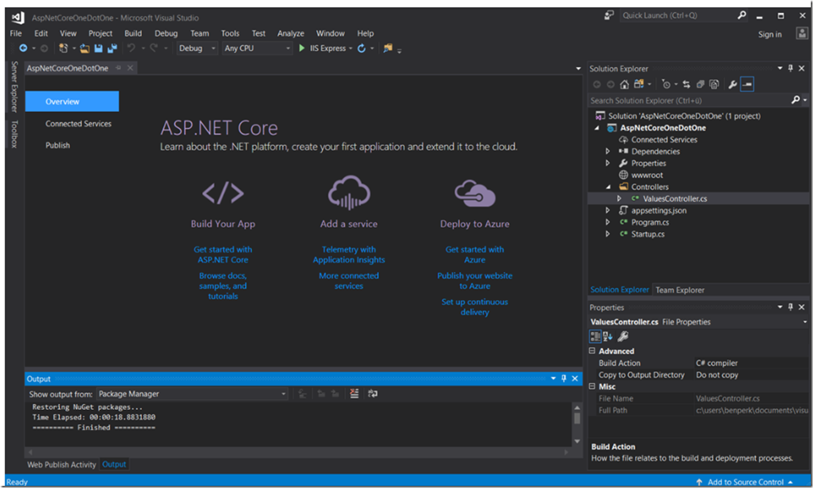Open the IIS Express dropdown arrow

[x=350, y=48]
